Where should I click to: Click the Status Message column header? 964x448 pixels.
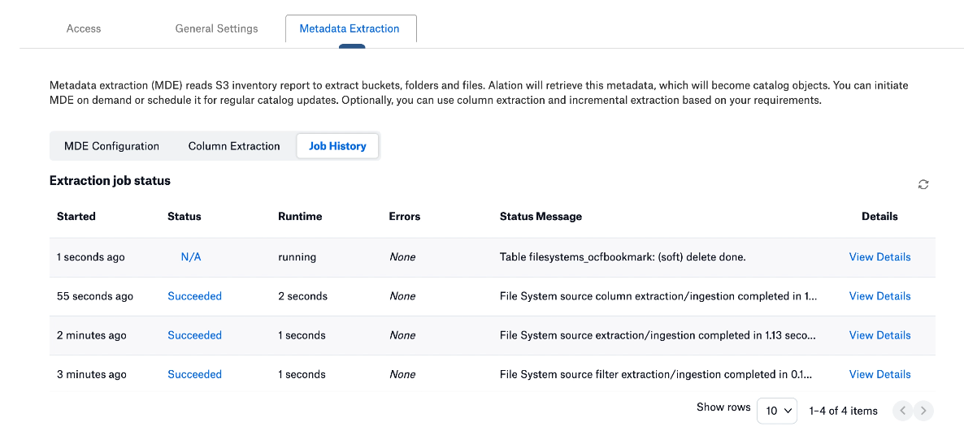coord(541,217)
